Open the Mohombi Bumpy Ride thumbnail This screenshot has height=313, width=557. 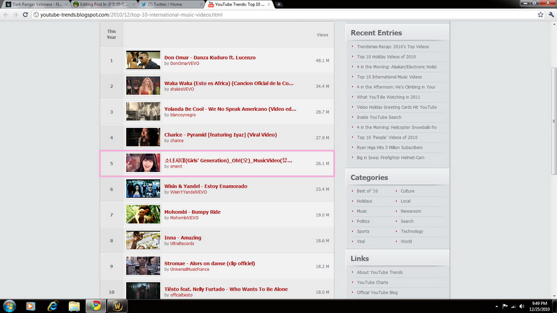(x=143, y=215)
